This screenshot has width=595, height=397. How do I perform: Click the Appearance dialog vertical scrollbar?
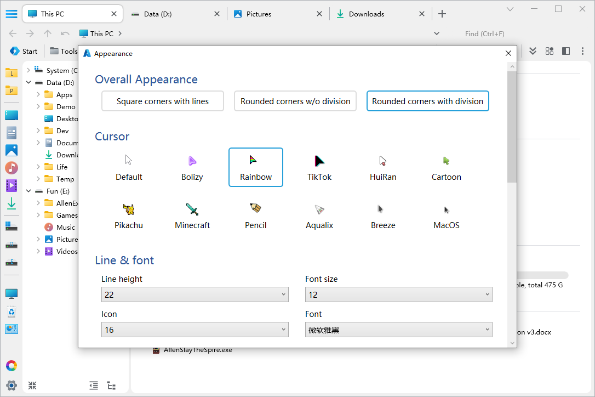[x=512, y=126]
